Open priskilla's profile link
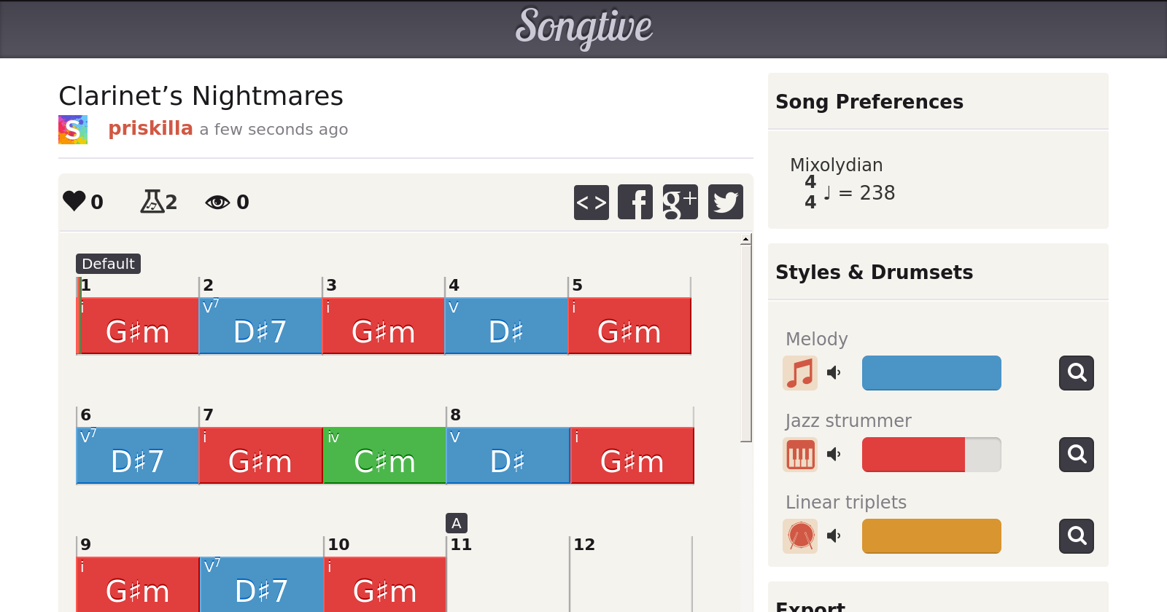The image size is (1167, 612). coord(150,128)
